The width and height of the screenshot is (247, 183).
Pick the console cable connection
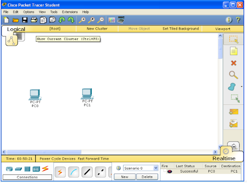tap(74, 172)
